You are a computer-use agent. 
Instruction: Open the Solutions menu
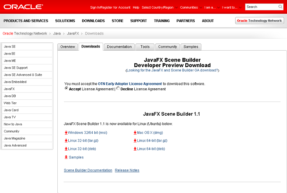point(65,21)
